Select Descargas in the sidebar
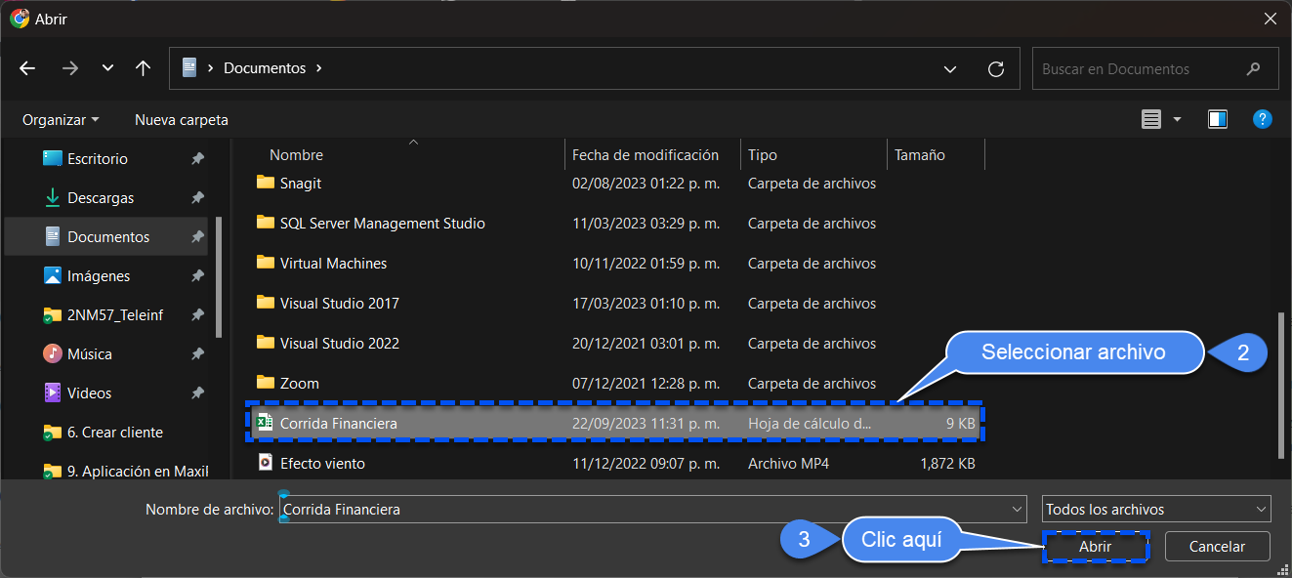 pos(107,197)
